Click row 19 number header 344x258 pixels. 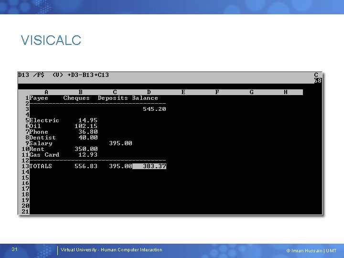click(x=25, y=200)
